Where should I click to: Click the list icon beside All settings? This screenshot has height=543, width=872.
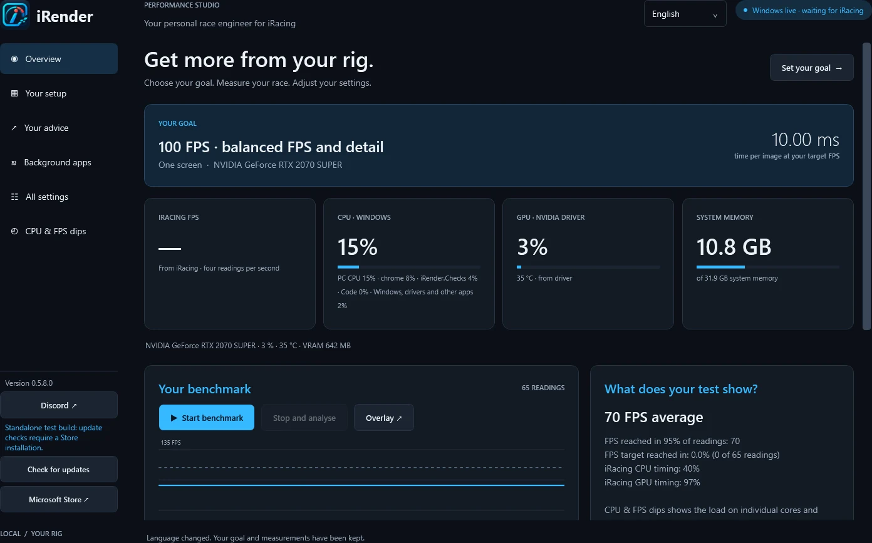(x=14, y=197)
